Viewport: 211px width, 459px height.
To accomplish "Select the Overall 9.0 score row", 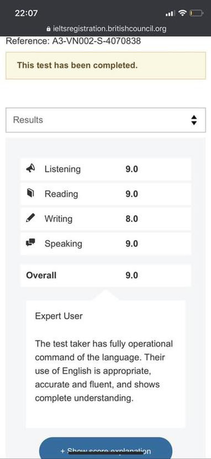I will (x=105, y=276).
